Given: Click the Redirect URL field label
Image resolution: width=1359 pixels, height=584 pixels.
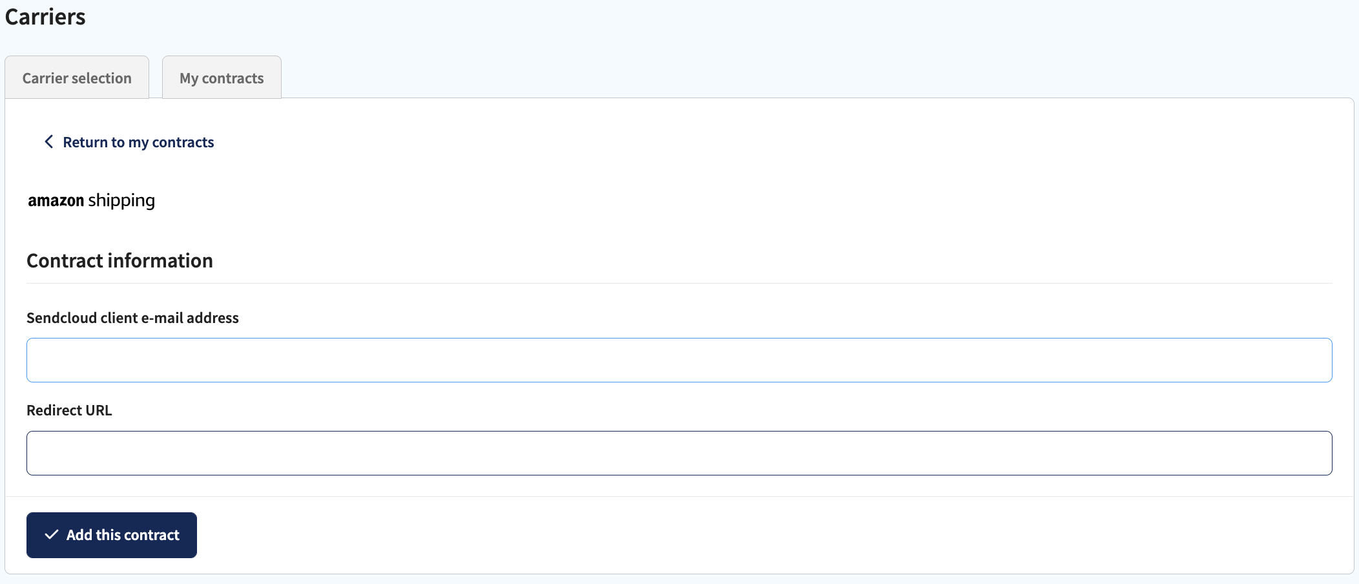Looking at the screenshot, I should click(68, 410).
